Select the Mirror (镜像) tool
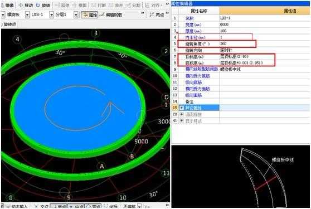The image size is (311, 209). (7, 6)
